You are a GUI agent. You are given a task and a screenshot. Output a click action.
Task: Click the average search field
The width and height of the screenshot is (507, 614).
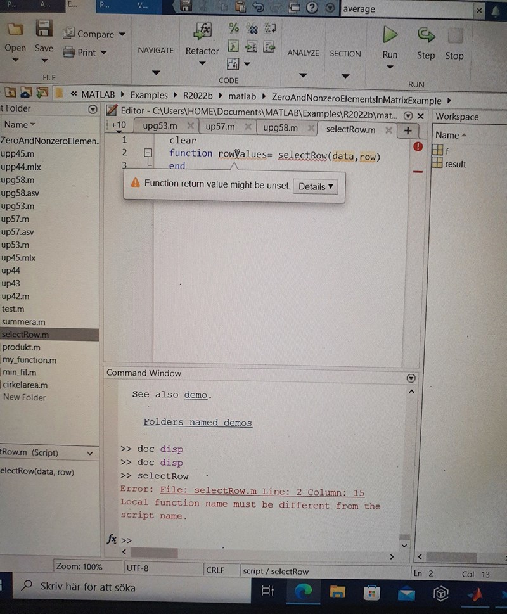[406, 10]
